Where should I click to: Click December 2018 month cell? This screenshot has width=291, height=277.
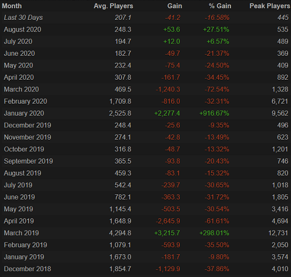[x=27, y=269]
